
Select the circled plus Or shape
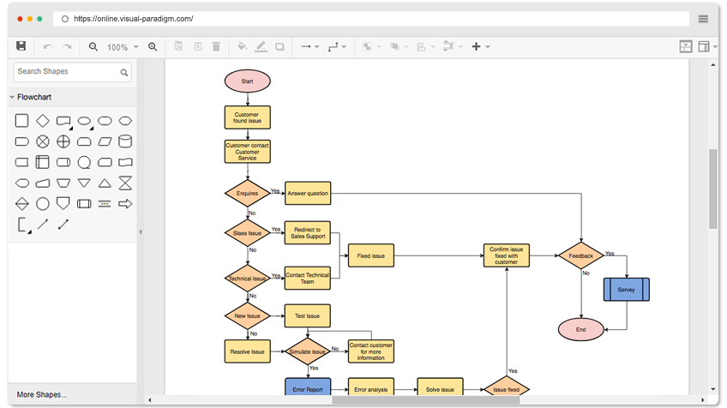point(63,141)
